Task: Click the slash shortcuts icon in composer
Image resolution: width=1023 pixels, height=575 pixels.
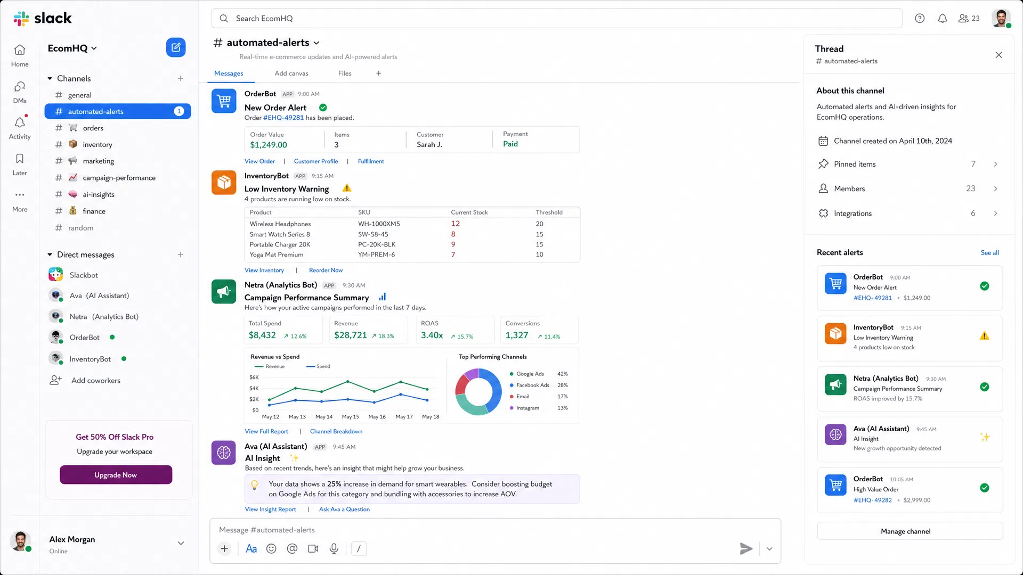Action: 359,549
